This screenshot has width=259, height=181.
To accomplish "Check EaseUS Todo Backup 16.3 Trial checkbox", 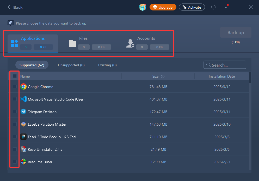I will pos(15,137).
